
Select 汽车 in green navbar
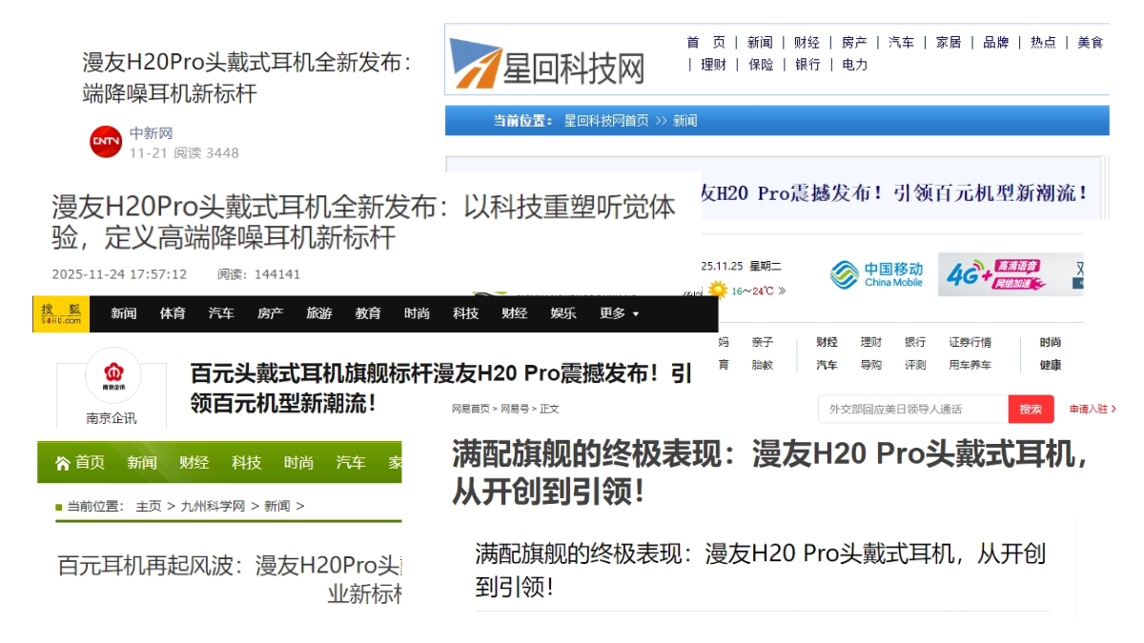point(351,463)
